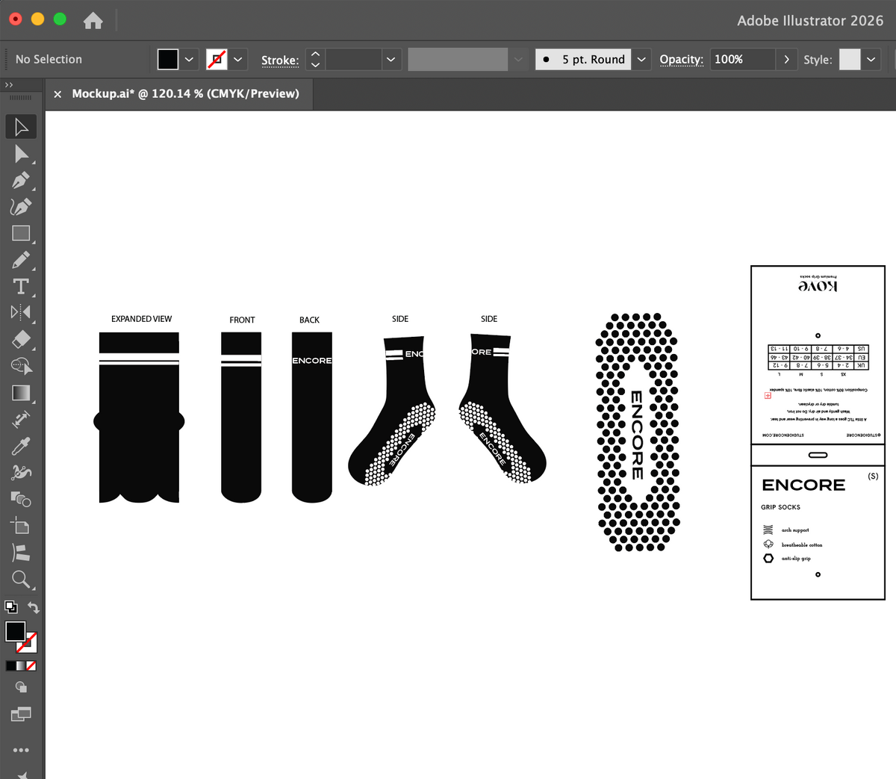Open the Opacity panel link

click(x=681, y=59)
